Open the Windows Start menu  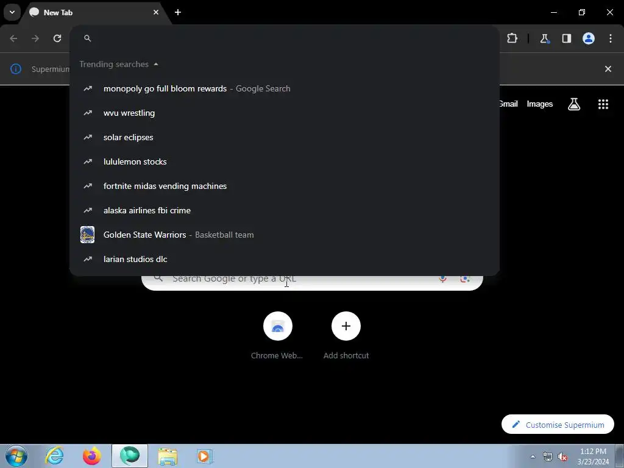(x=16, y=456)
